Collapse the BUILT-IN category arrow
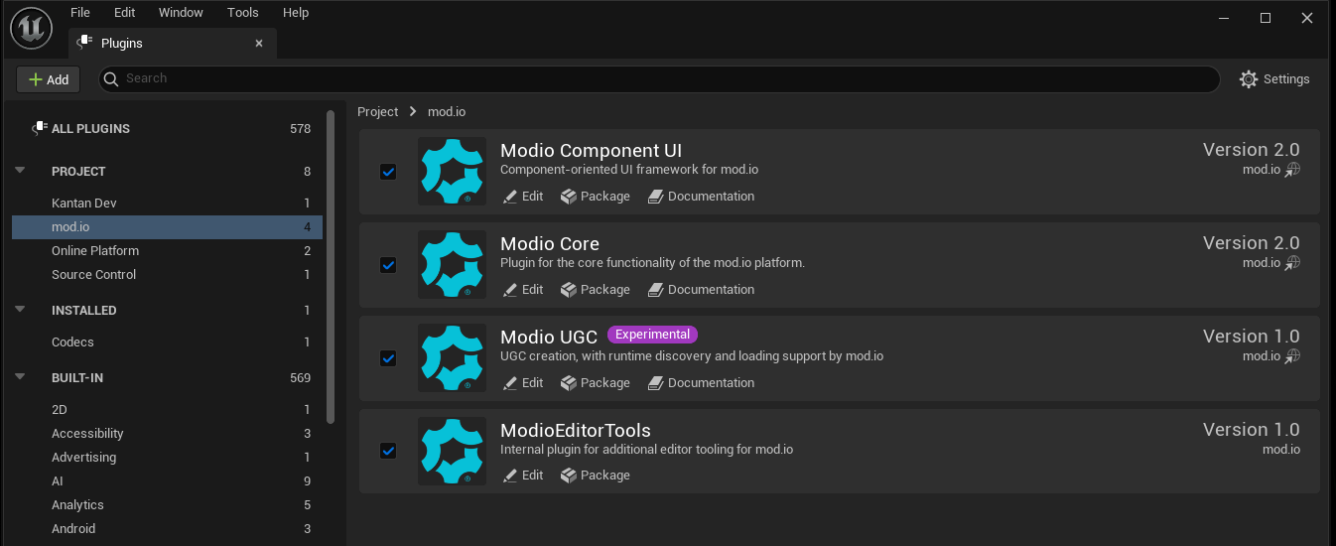Image resolution: width=1336 pixels, height=546 pixels. click(x=20, y=377)
